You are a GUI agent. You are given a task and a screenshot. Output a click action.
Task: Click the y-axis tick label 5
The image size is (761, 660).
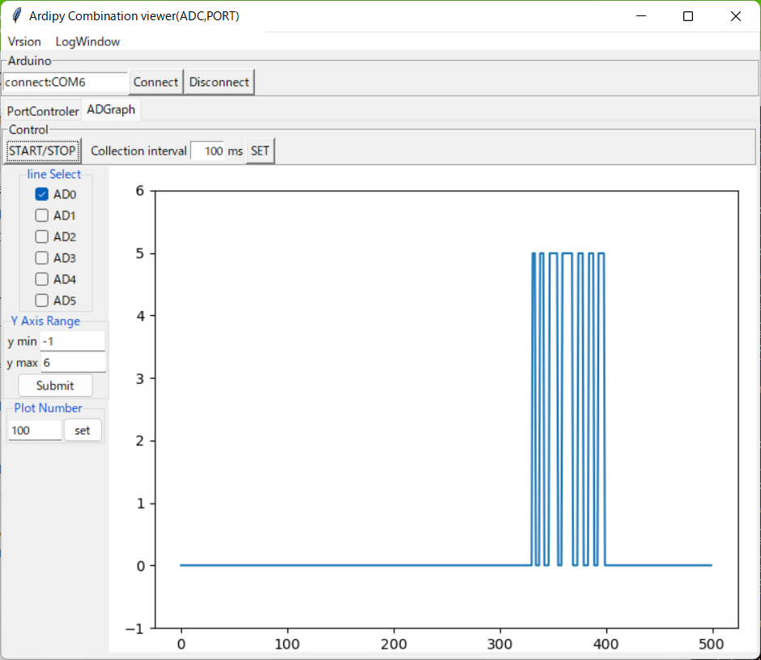tap(140, 253)
